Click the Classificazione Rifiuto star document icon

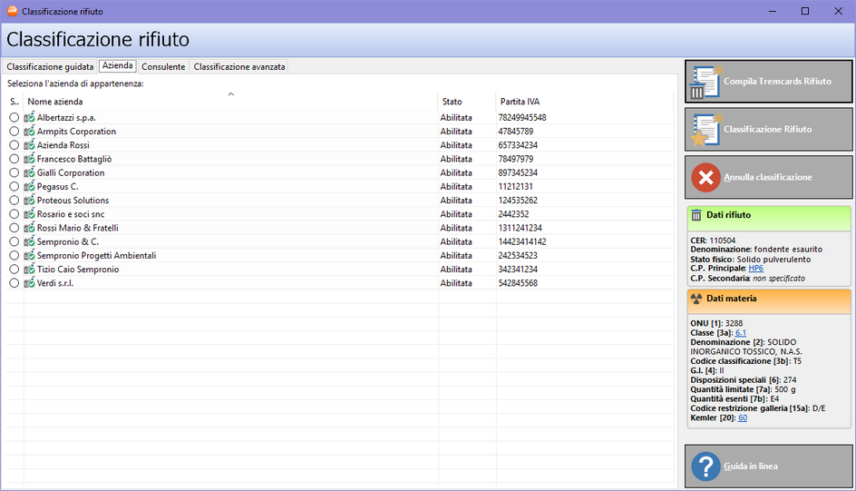pyautogui.click(x=705, y=130)
